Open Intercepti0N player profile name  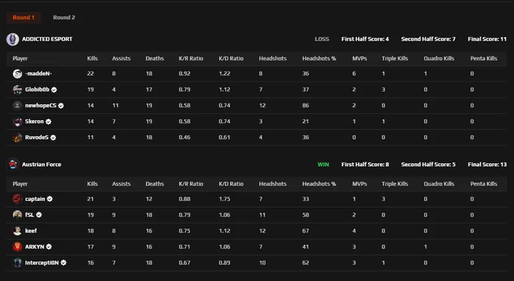42,263
